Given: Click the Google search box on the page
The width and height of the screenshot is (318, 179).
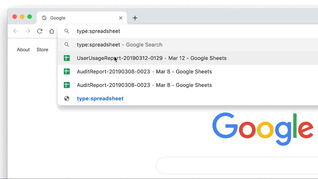Looking at the screenshot, I should pos(237,165).
